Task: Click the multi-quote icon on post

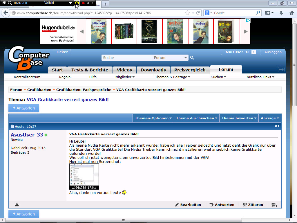Action: point(274,205)
